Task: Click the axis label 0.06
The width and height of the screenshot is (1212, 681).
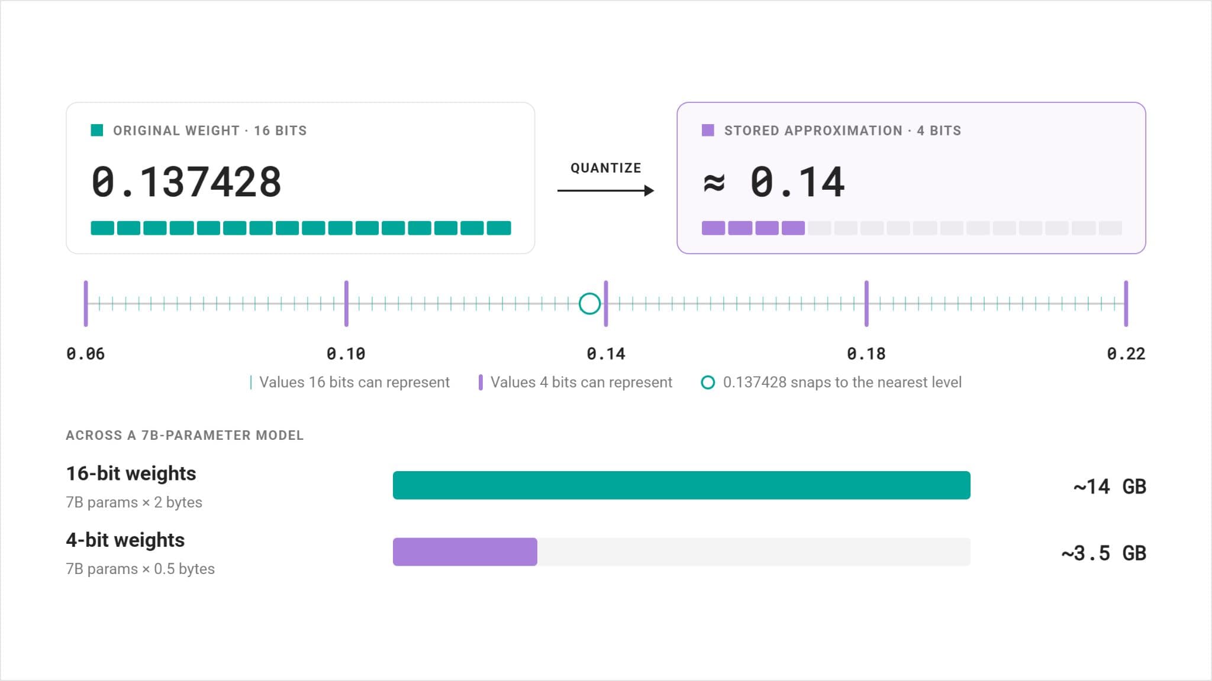Action: 86,354
